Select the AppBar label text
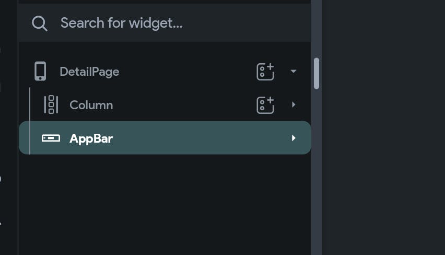Viewport: 445px width, 255px height. point(91,138)
